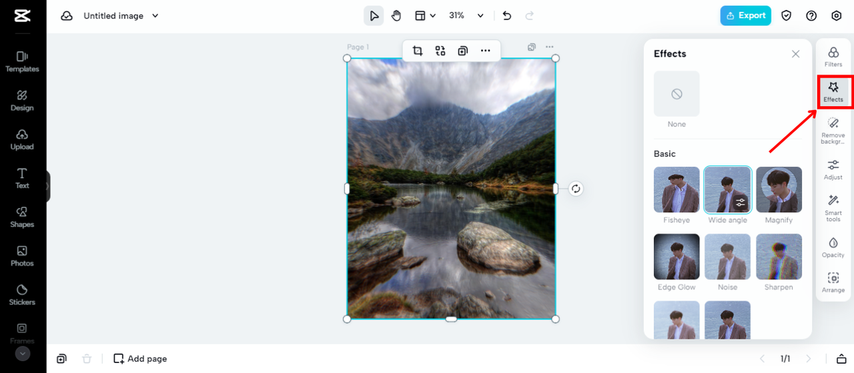This screenshot has height=373, width=854.
Task: Open Page 1 more options menu
Action: click(549, 47)
